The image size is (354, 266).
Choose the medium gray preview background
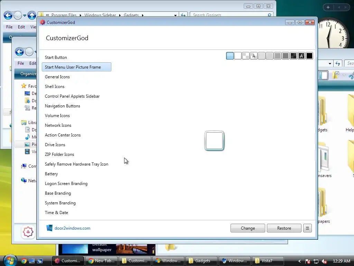(278, 56)
